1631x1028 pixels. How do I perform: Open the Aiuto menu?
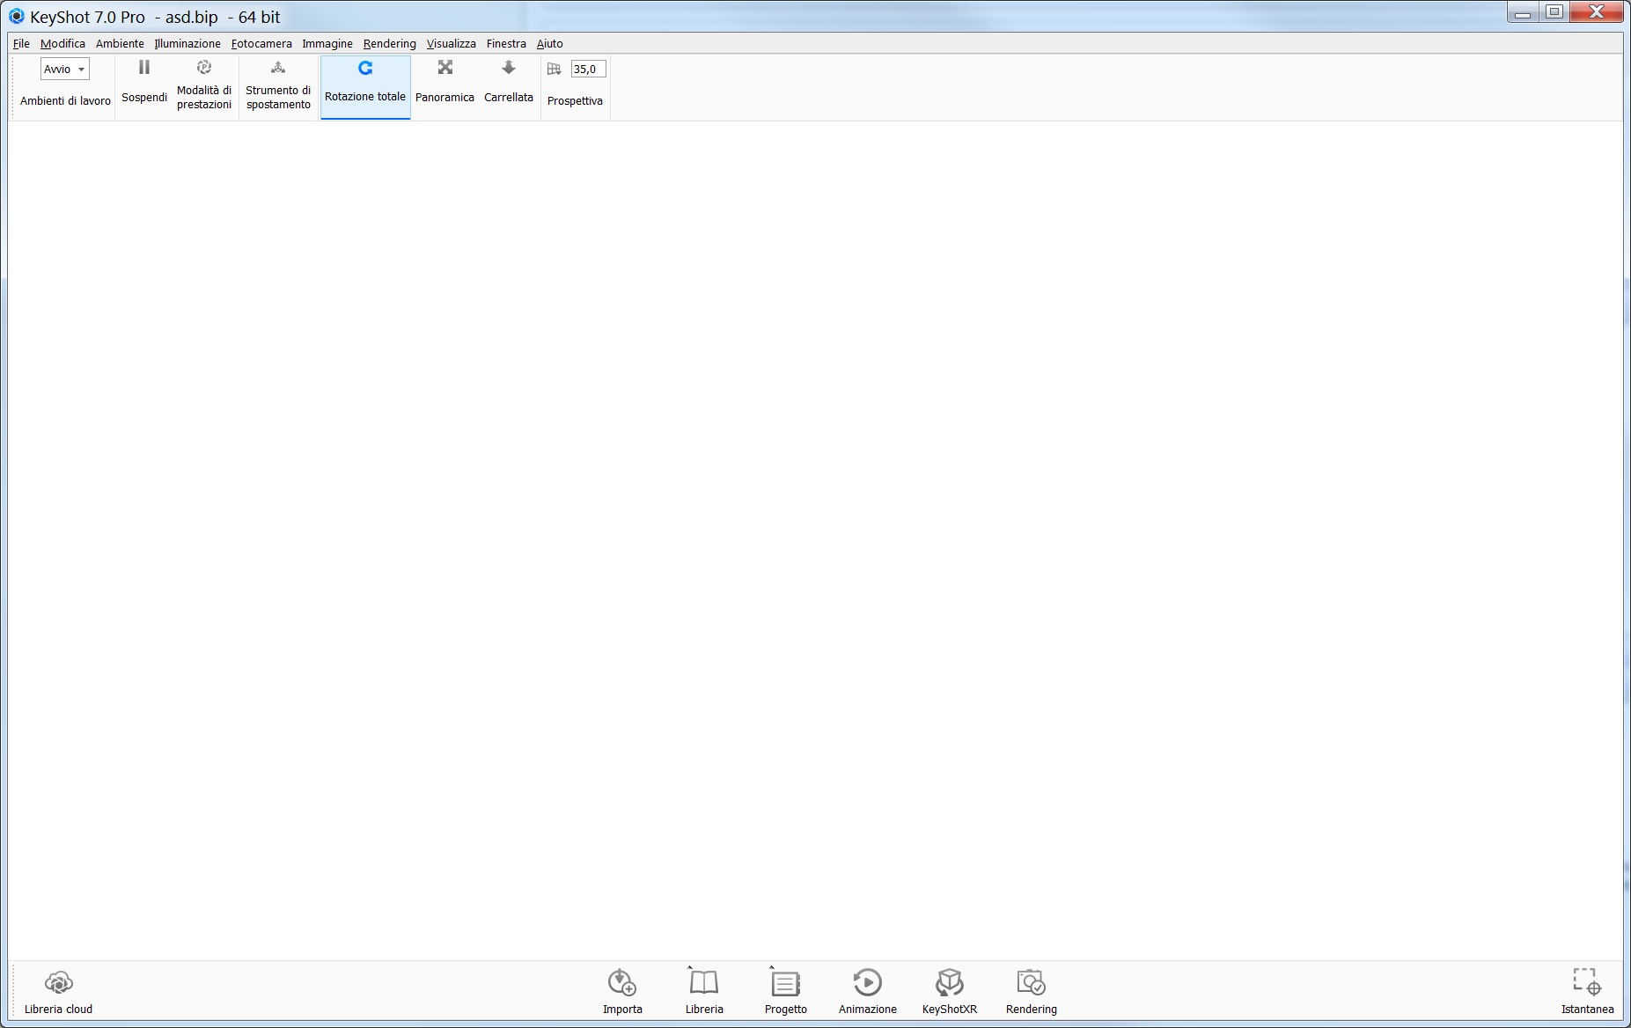point(549,43)
